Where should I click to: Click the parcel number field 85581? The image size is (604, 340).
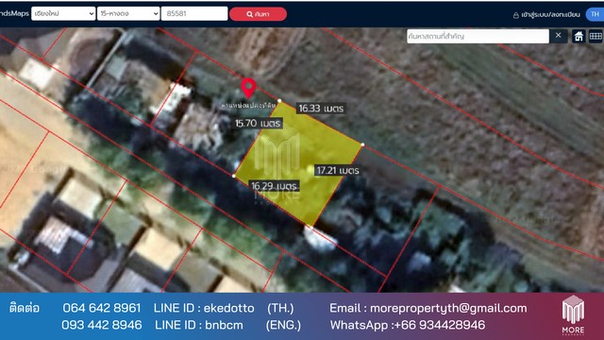pos(194,13)
